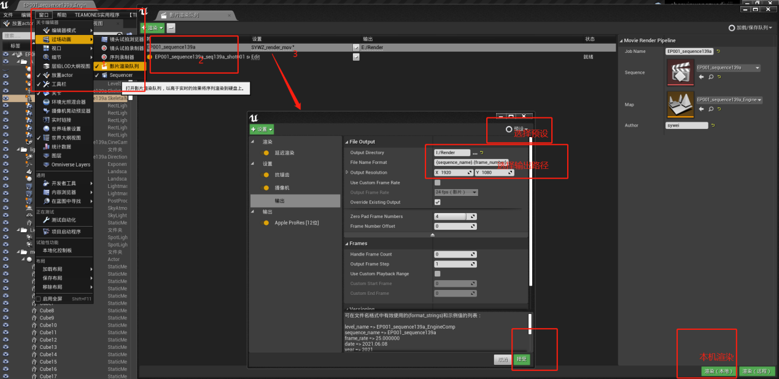Click the 世界场景设置 globe icon
The height and width of the screenshot is (379, 779).
pos(45,128)
